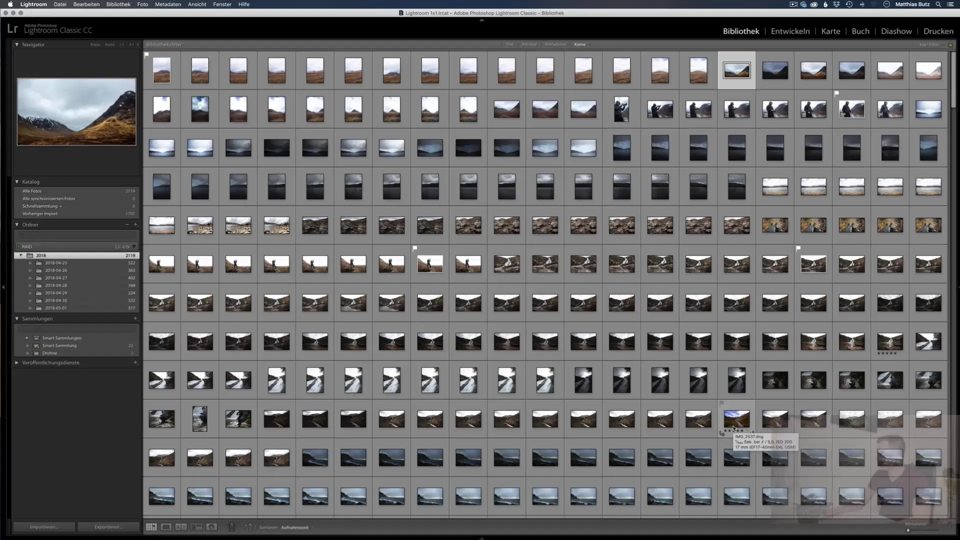Open the Bibliothek menu

pyautogui.click(x=118, y=4)
